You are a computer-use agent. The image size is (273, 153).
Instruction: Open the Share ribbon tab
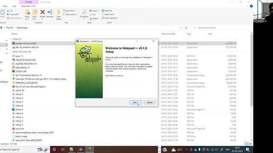click(x=5, y=6)
